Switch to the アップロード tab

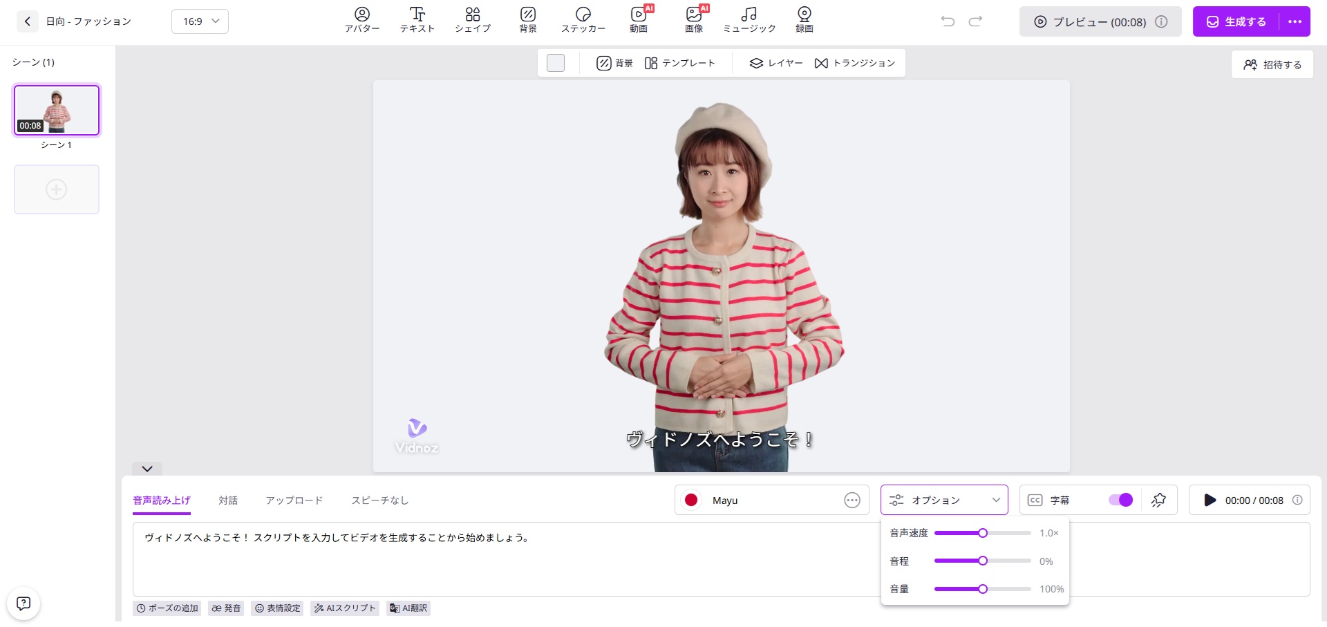click(294, 500)
